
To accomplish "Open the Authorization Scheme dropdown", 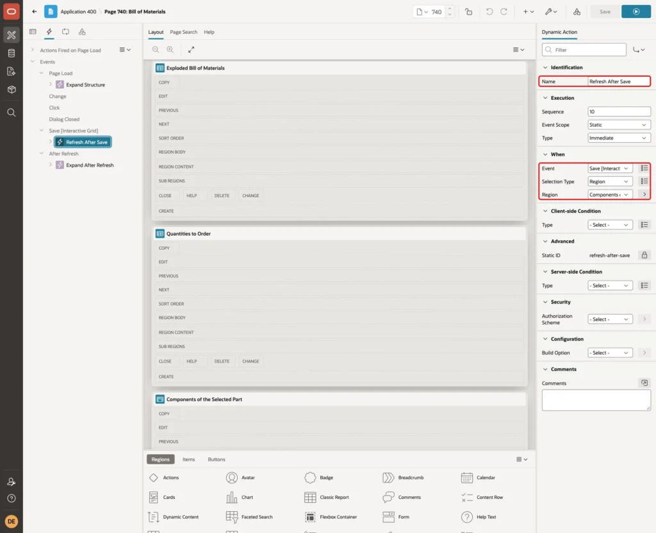I will [x=610, y=319].
